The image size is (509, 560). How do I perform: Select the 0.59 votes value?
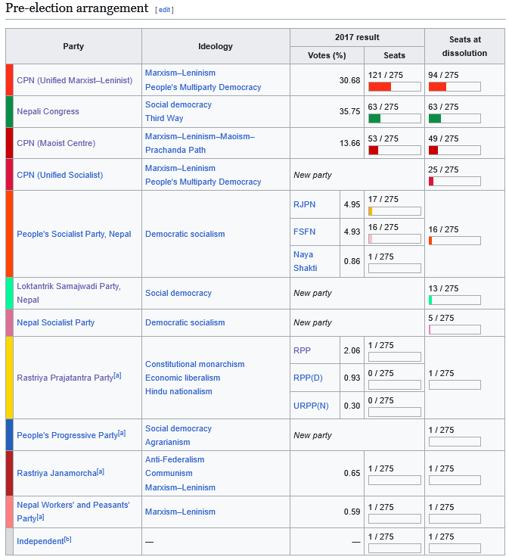pyautogui.click(x=352, y=512)
